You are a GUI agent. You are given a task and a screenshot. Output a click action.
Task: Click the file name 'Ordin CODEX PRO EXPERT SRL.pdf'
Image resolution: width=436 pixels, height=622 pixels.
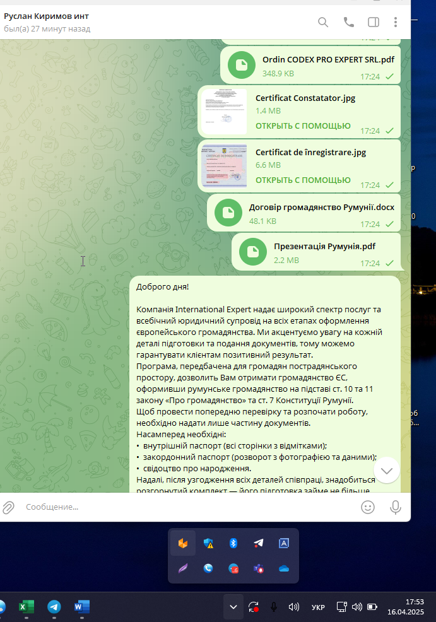coord(328,59)
